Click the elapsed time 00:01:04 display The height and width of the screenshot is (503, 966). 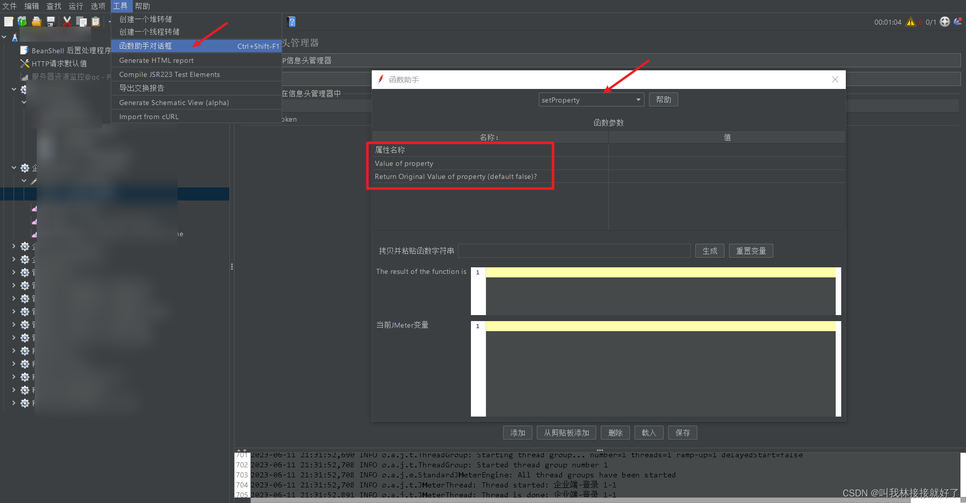(888, 22)
